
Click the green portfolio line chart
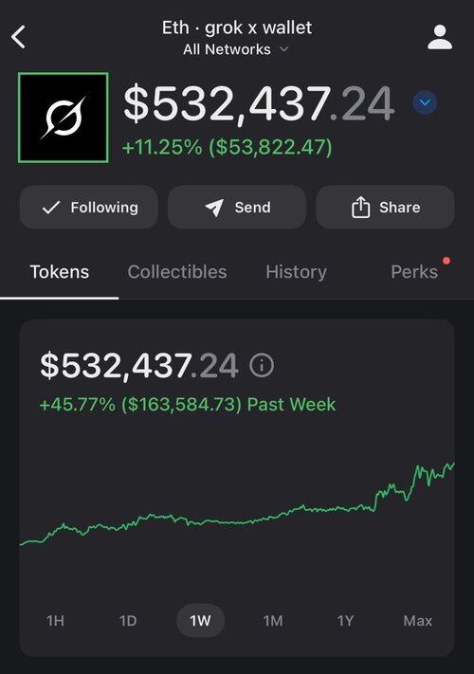click(237, 504)
